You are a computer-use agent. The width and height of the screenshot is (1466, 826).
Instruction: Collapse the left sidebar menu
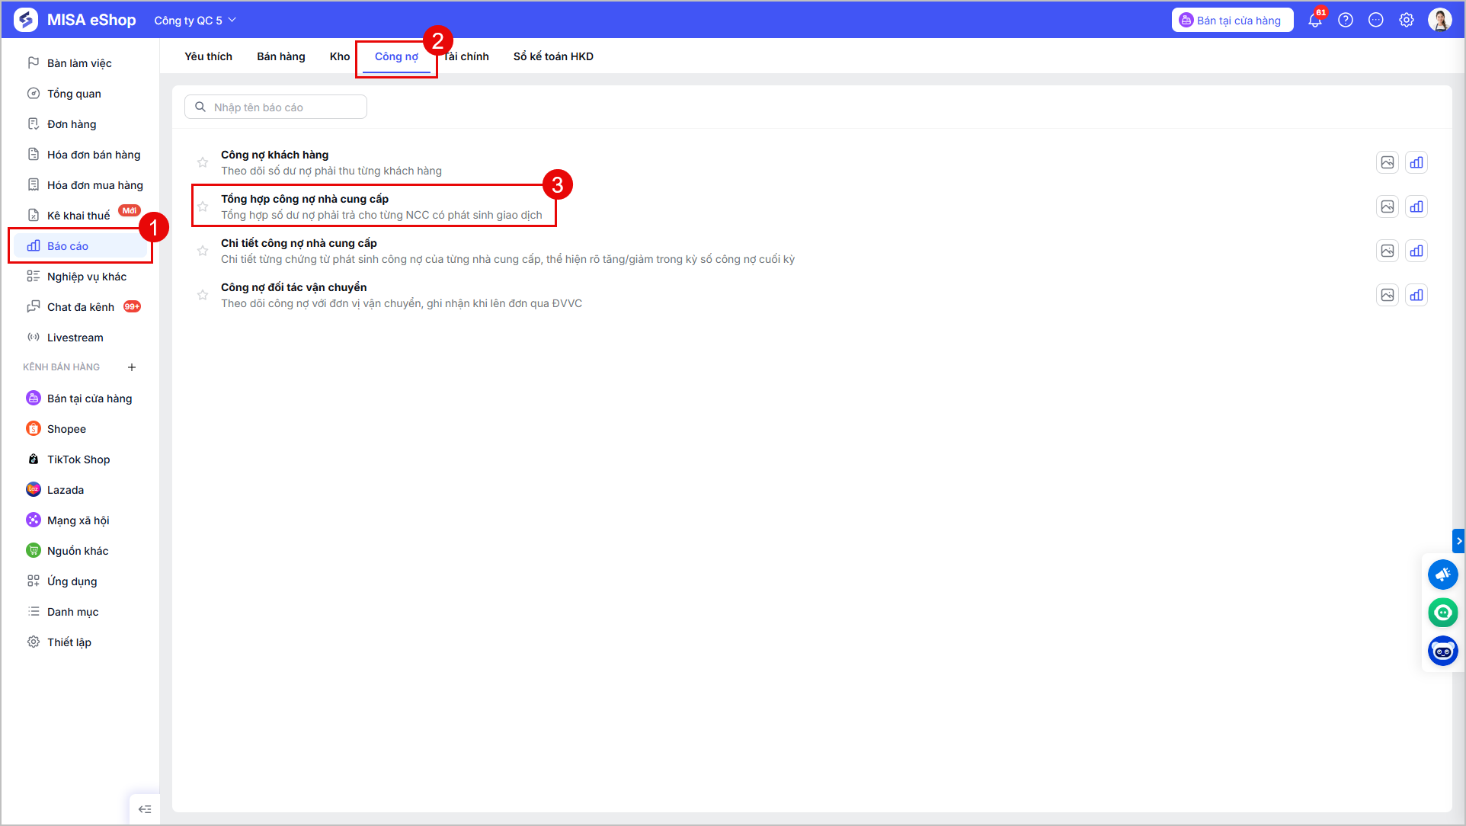pyautogui.click(x=145, y=809)
